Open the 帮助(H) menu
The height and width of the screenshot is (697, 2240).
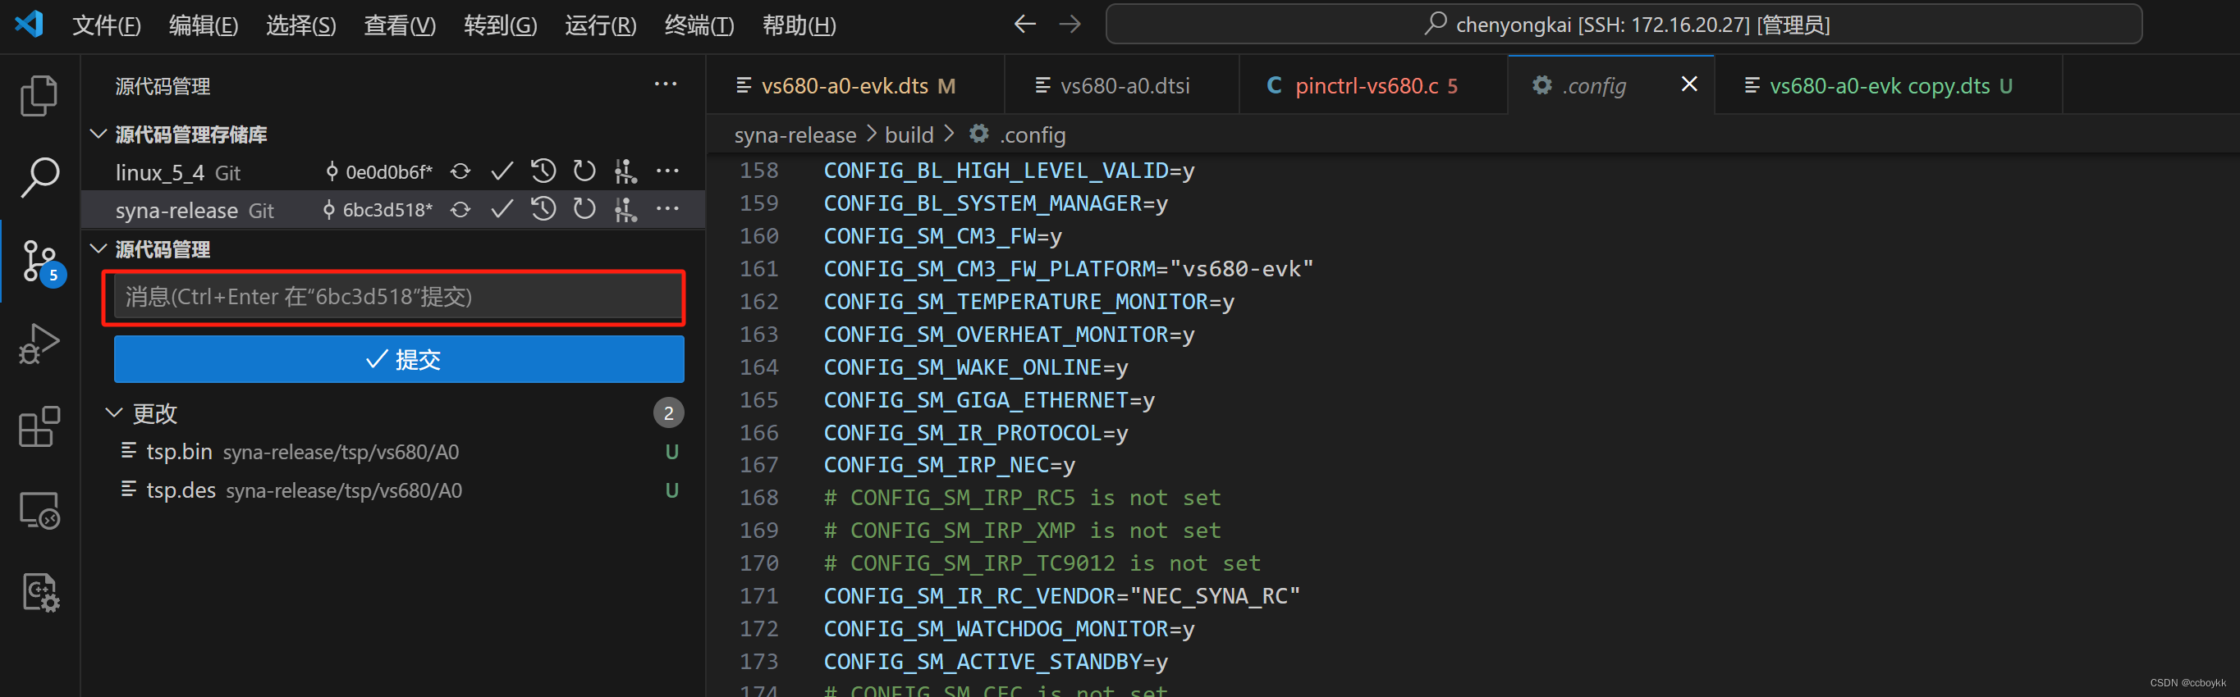pyautogui.click(x=799, y=25)
